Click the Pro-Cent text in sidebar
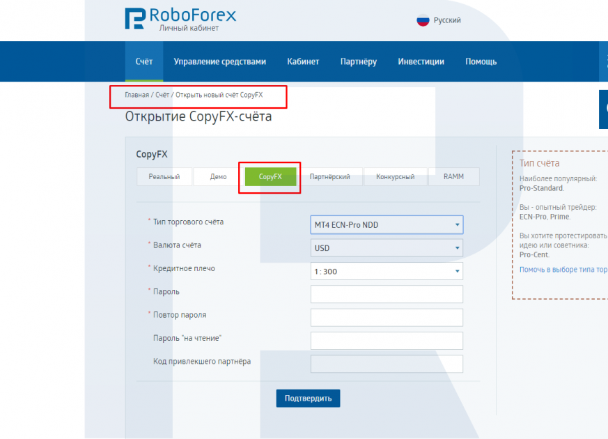The height and width of the screenshot is (439, 608). 535,255
